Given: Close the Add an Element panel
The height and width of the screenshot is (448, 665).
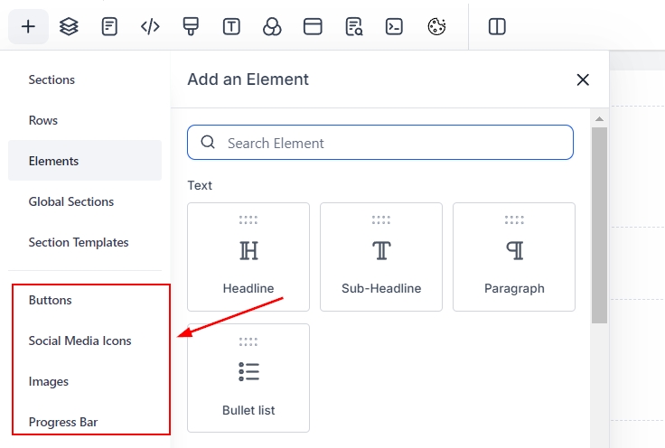Looking at the screenshot, I should point(583,79).
